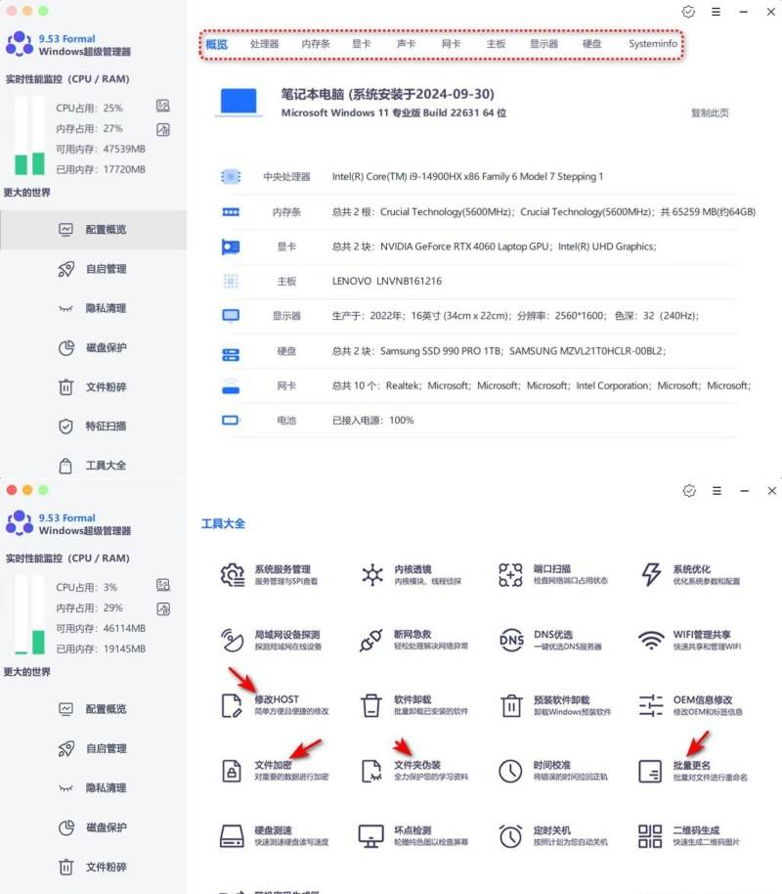Click the 复制此页 link
The image size is (782, 894).
[710, 112]
